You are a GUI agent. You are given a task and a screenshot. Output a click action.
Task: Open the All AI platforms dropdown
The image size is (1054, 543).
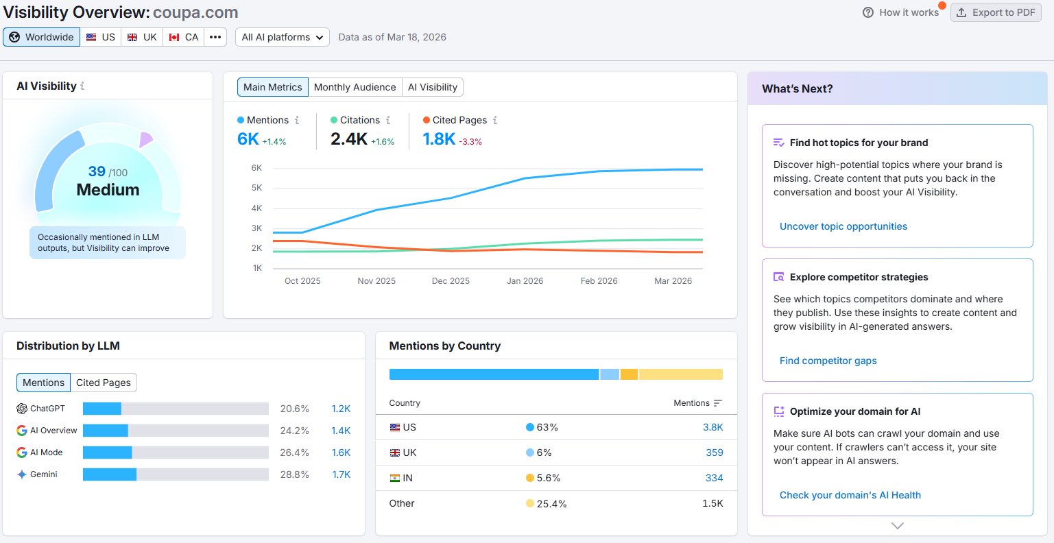[283, 37]
